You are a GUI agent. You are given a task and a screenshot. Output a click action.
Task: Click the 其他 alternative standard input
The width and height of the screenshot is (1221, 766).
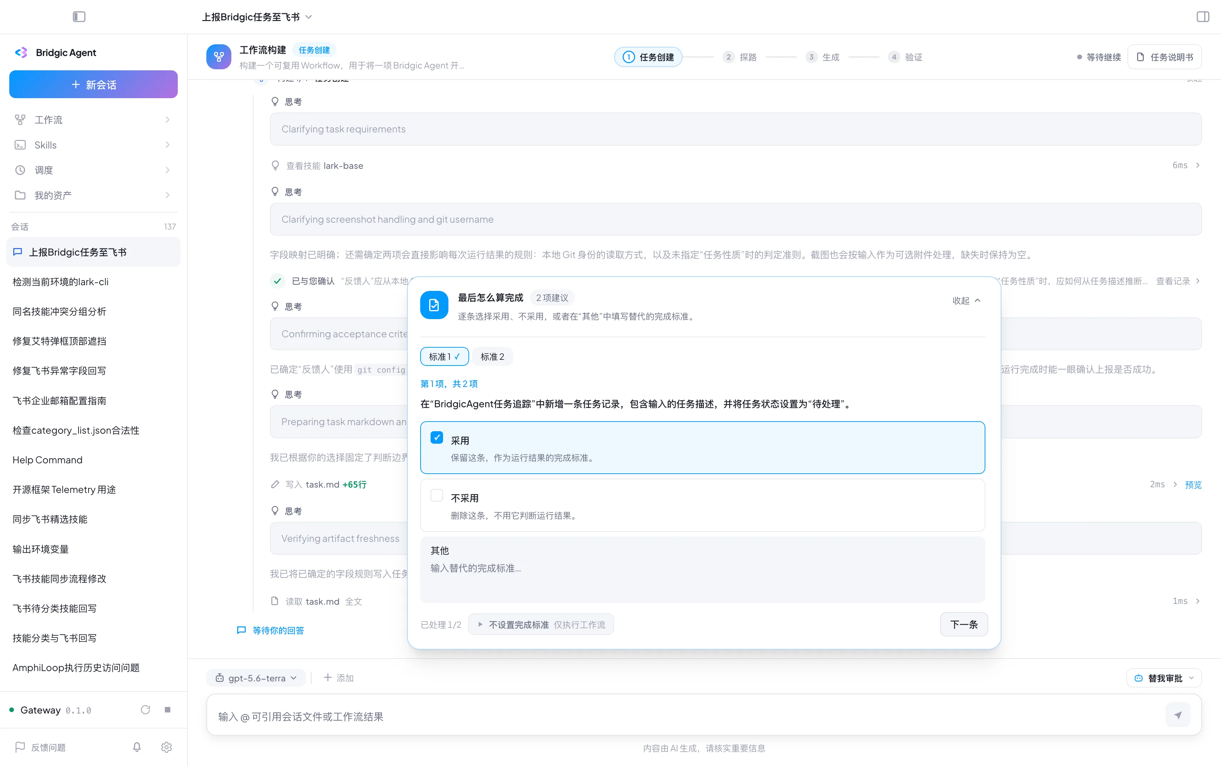(x=703, y=569)
